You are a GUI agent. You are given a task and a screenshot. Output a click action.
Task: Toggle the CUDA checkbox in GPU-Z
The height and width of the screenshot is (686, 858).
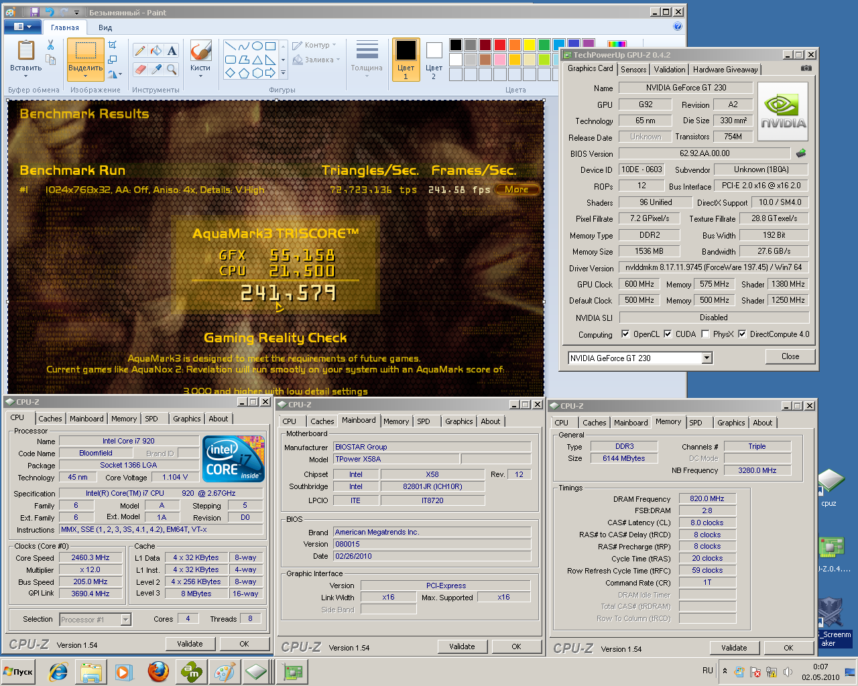tap(668, 334)
